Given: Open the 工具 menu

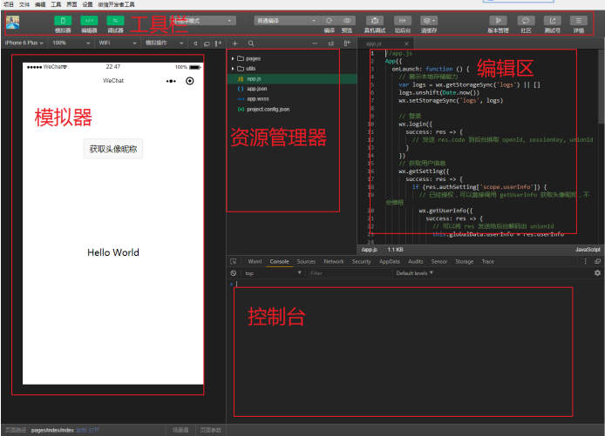Looking at the screenshot, I should point(56,4).
